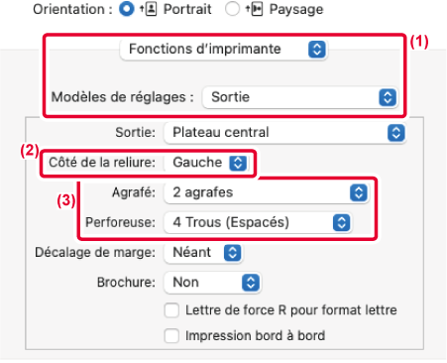Click the Portrait page icon
Image resolution: width=447 pixels, height=363 pixels.
coord(149,9)
